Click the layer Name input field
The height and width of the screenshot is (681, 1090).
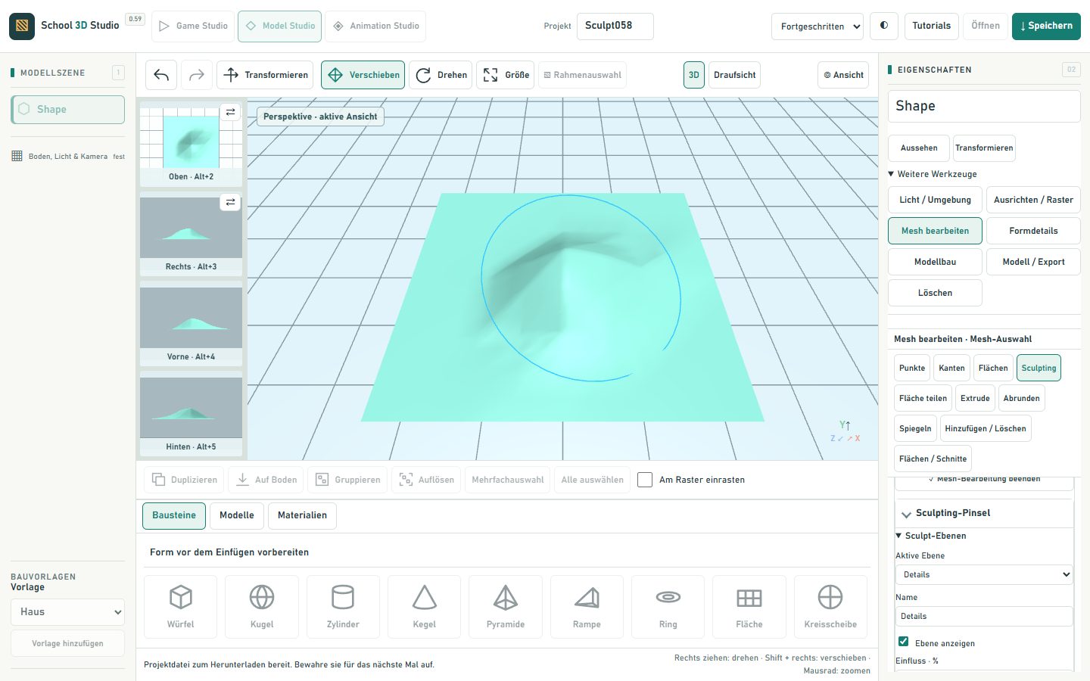click(984, 616)
